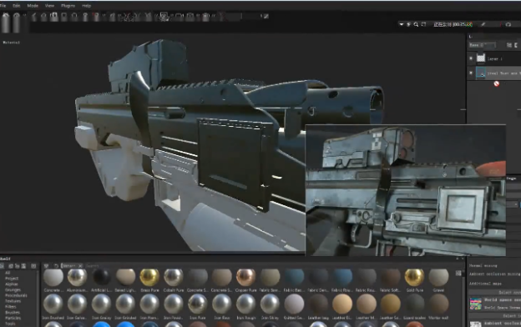Select the Knitted Sweater material

point(294,304)
